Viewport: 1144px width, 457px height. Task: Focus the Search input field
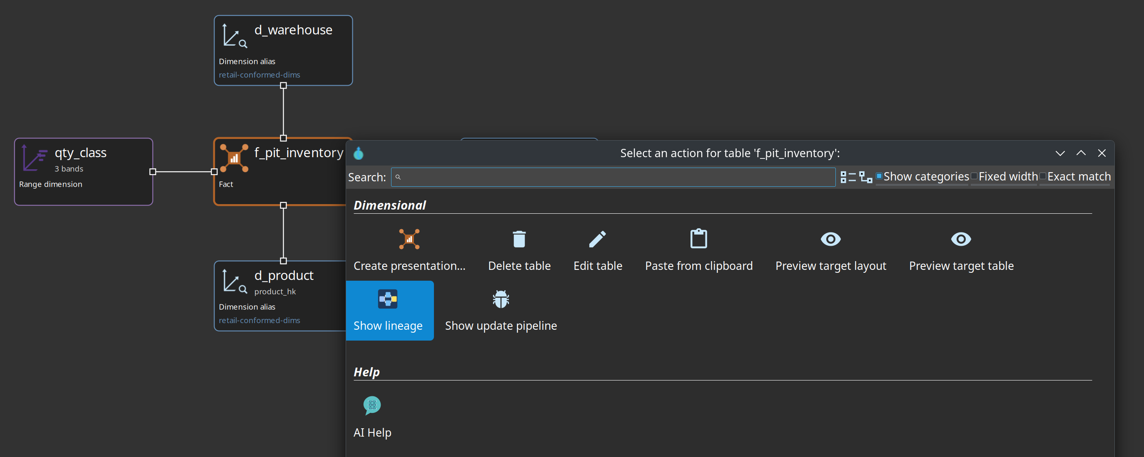[613, 177]
